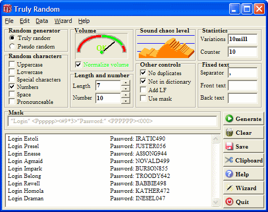Viewport: 268px width, 212px height.
Task: Toggle the Normalize volume checkbox
Action: point(78,64)
